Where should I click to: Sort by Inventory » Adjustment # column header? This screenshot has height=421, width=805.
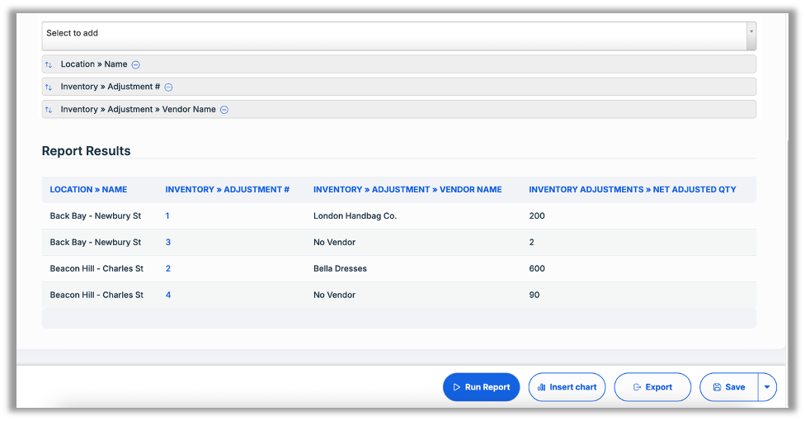click(227, 190)
